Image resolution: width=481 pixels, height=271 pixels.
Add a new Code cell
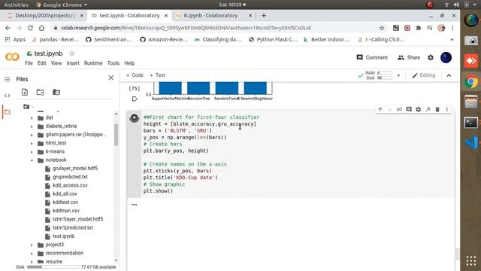click(135, 75)
